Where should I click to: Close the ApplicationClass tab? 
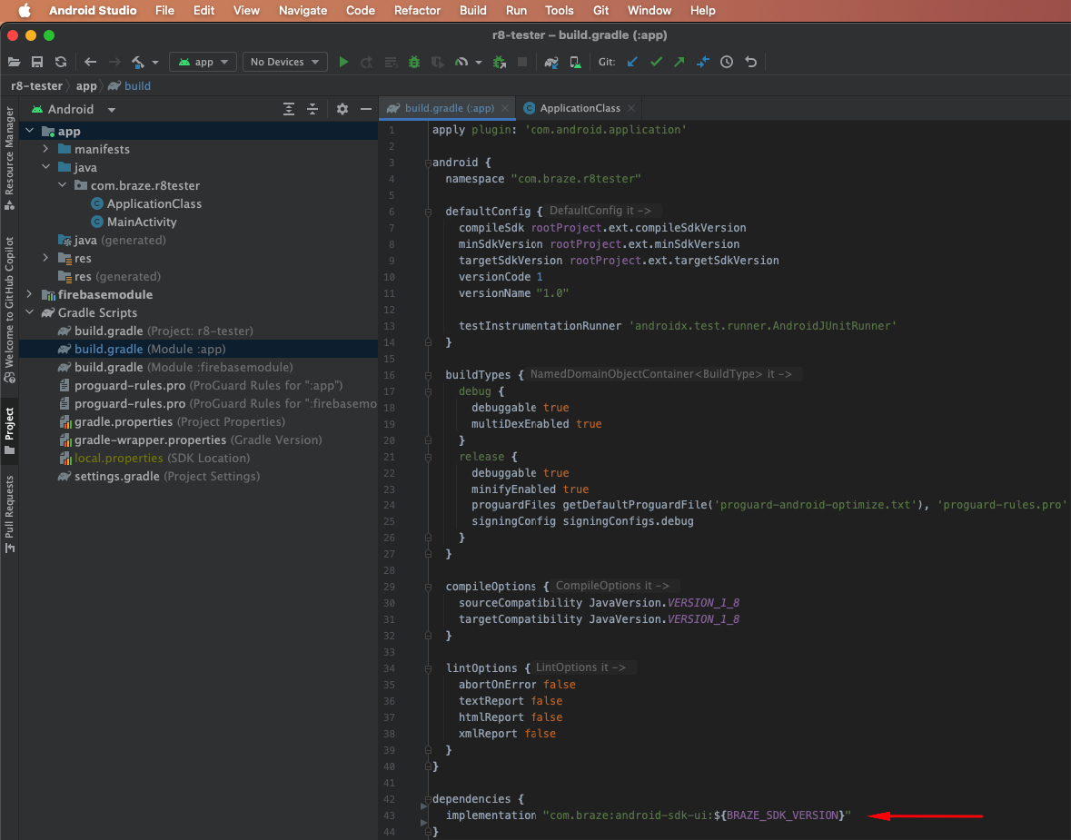coord(631,108)
